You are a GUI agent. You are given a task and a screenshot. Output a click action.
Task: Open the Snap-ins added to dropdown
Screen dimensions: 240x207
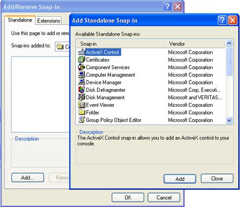tap(62, 46)
